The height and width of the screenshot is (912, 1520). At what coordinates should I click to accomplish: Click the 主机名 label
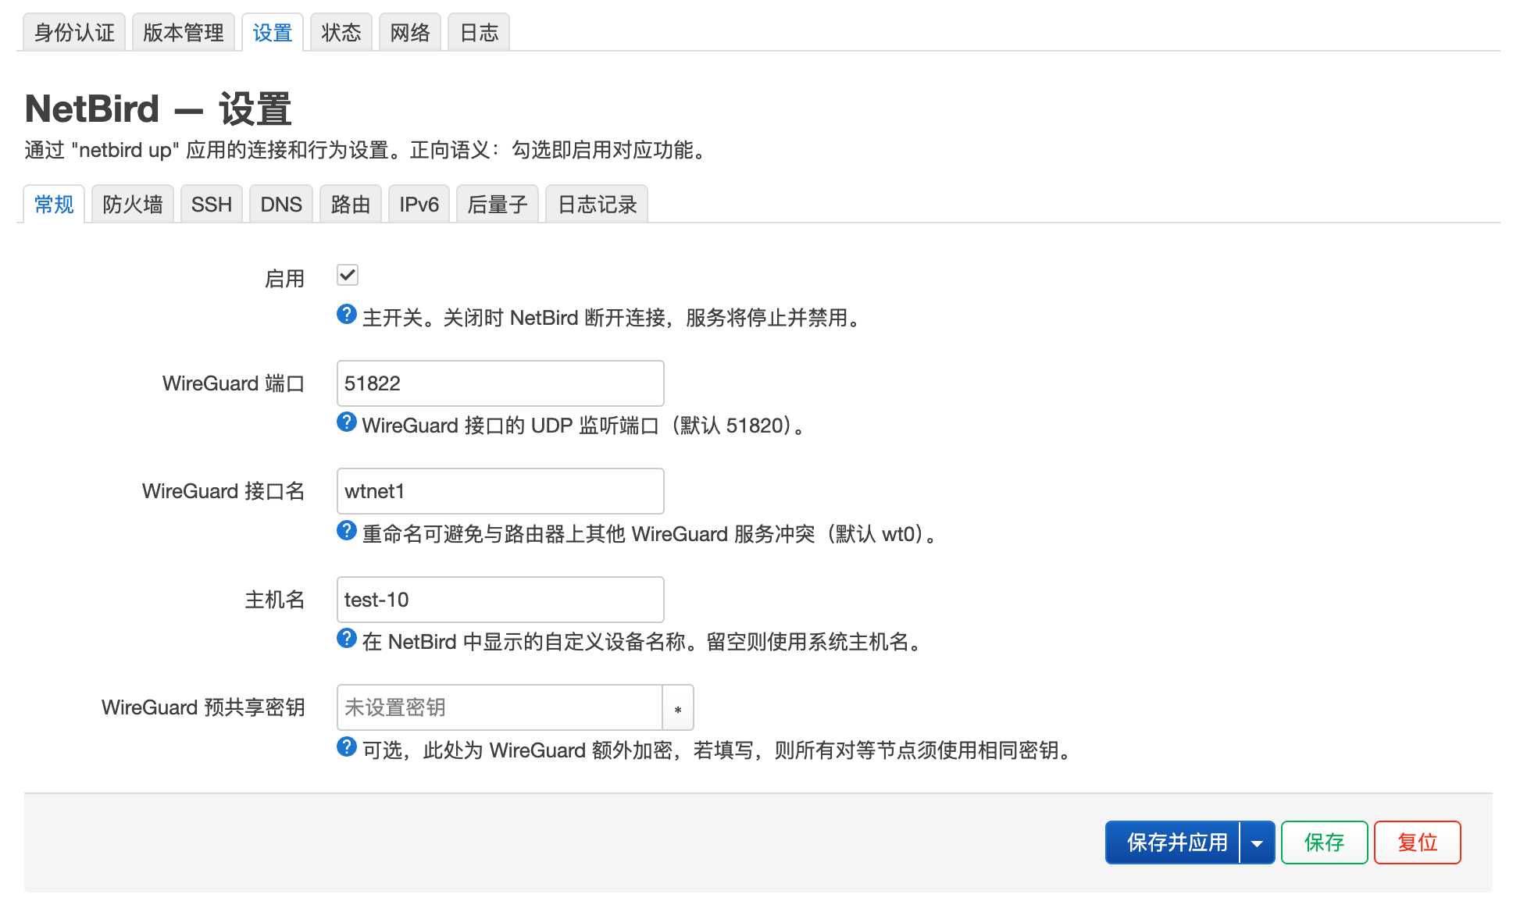(x=274, y=600)
